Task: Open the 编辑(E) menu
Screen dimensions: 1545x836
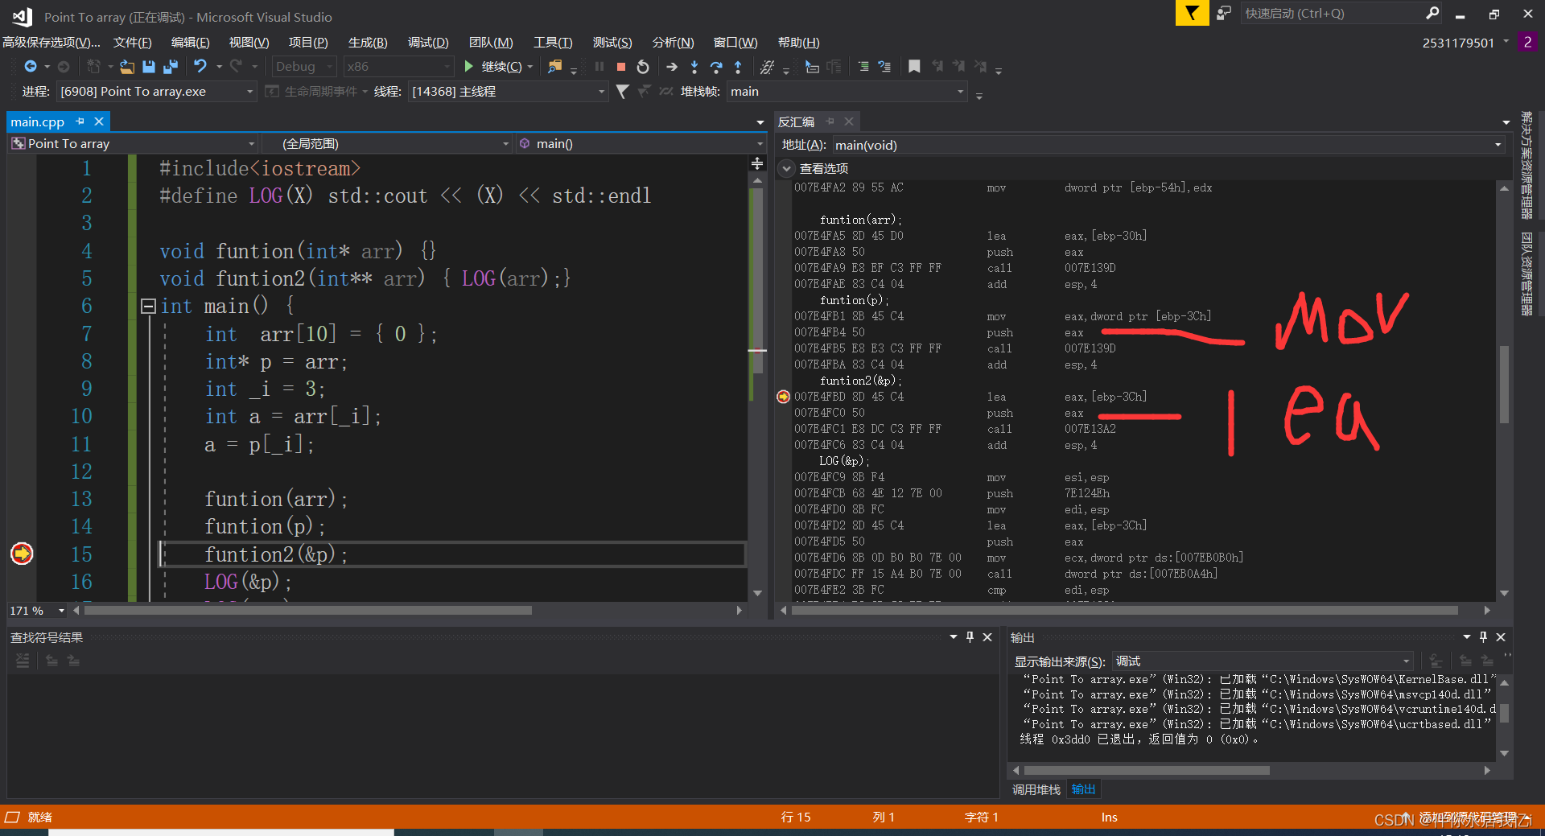Action: pyautogui.click(x=190, y=43)
